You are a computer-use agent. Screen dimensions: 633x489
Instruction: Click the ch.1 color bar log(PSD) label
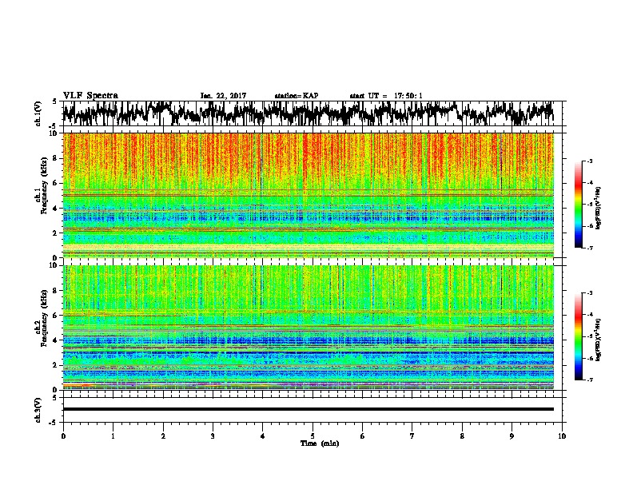[599, 209]
